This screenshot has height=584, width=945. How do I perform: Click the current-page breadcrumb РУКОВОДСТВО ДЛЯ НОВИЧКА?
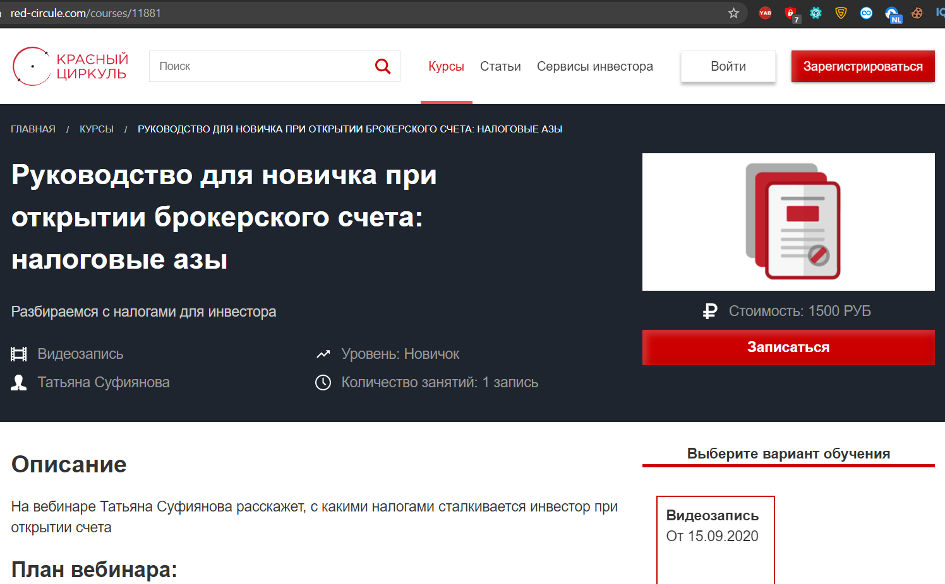tap(350, 129)
